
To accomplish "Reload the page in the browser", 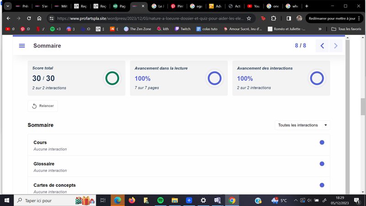I will coord(29,18).
